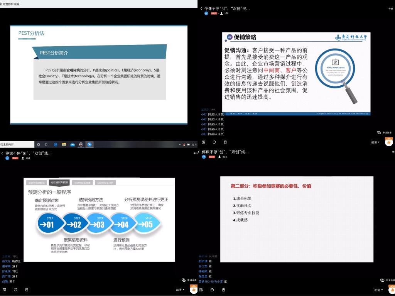Viewport: 395px width, 296px height.
Task: Request 申请连麦 in the 264-viewer stream
Action: click(189, 280)
